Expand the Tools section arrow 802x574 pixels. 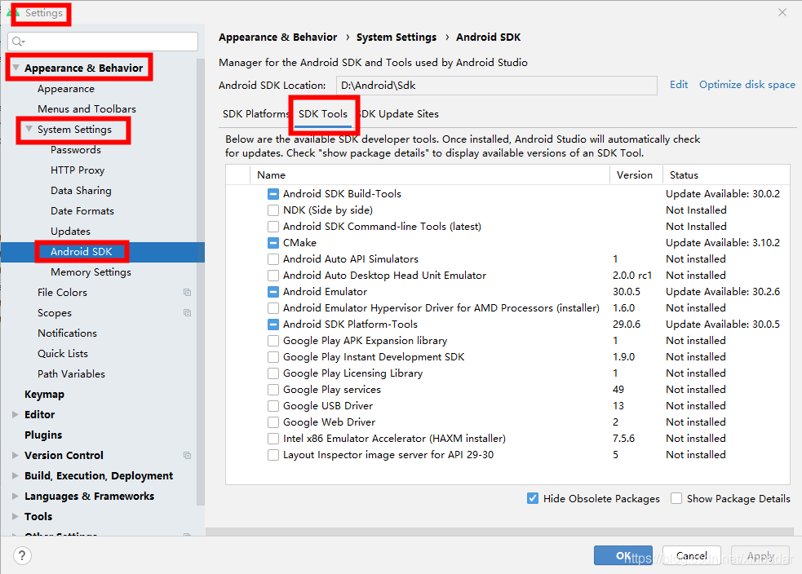tap(16, 517)
